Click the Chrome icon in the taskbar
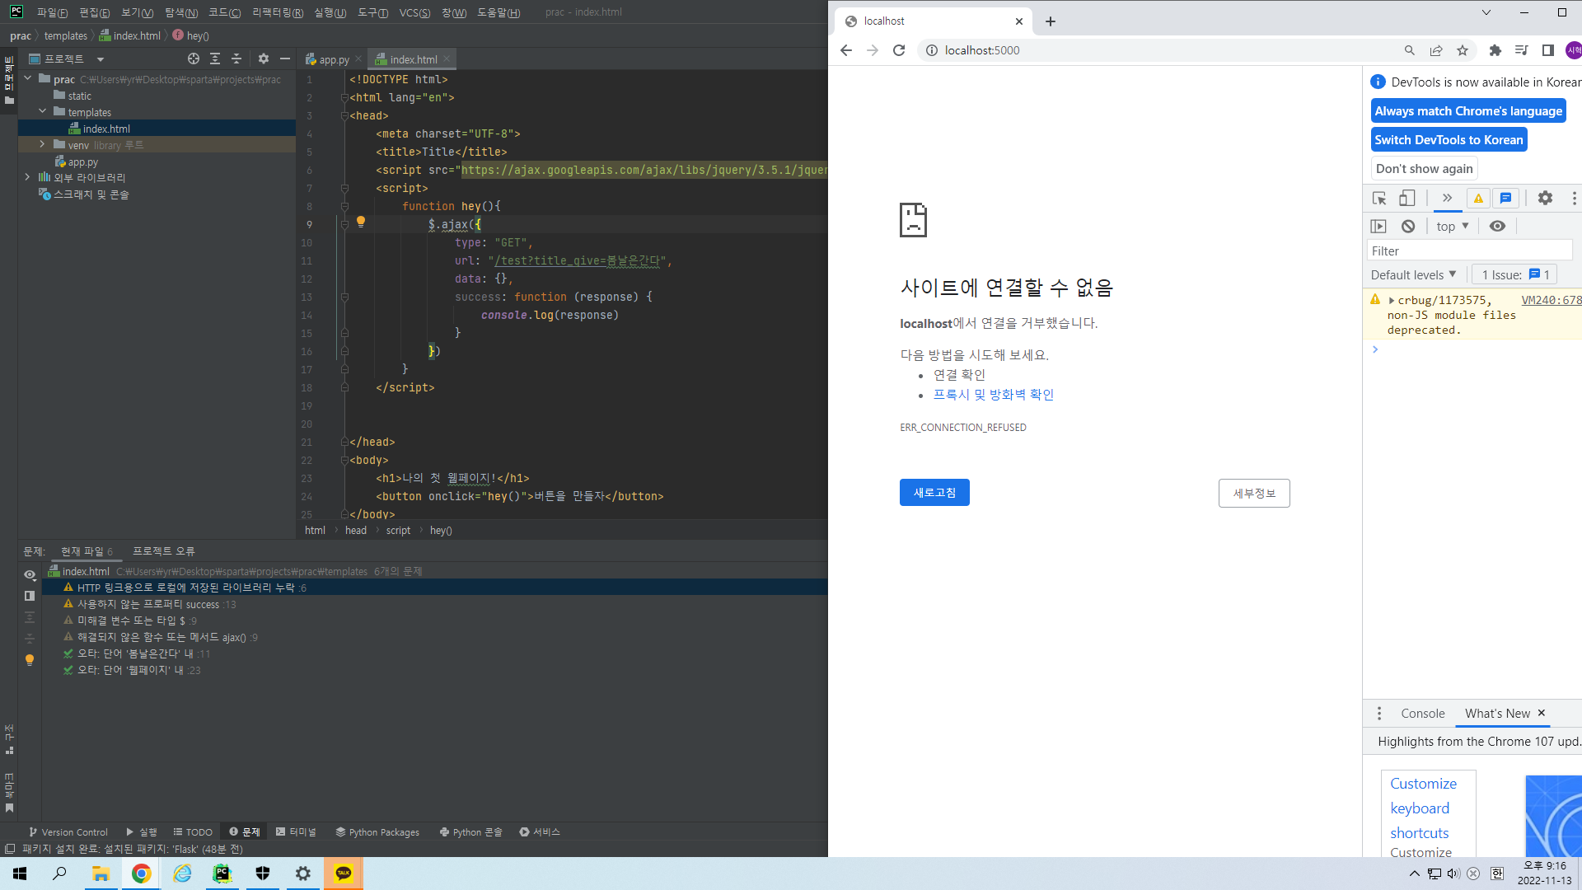 click(141, 874)
